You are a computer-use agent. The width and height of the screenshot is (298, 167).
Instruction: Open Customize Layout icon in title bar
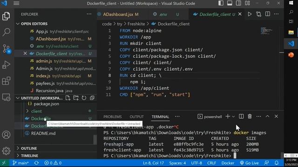[247, 3]
